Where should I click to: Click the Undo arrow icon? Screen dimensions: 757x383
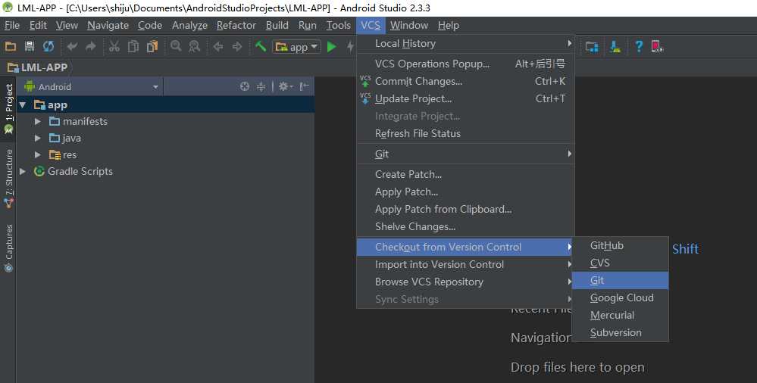pos(72,46)
